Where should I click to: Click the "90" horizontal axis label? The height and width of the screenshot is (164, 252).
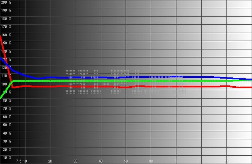tap(227, 161)
